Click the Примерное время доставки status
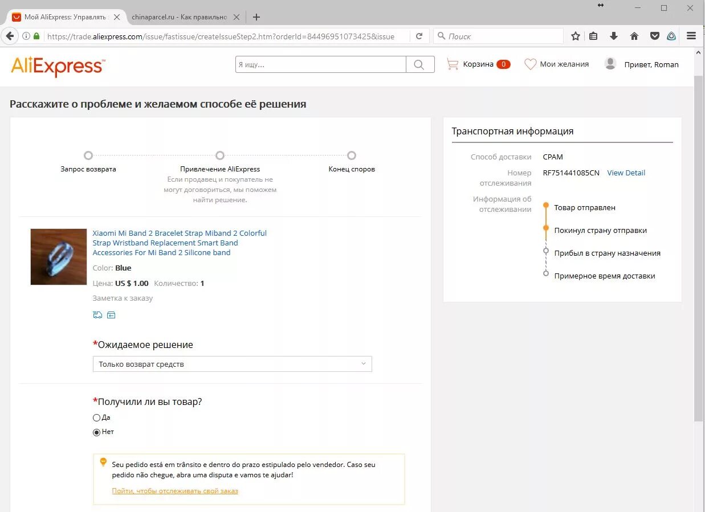Screen dimensions: 705x512 click(x=605, y=276)
